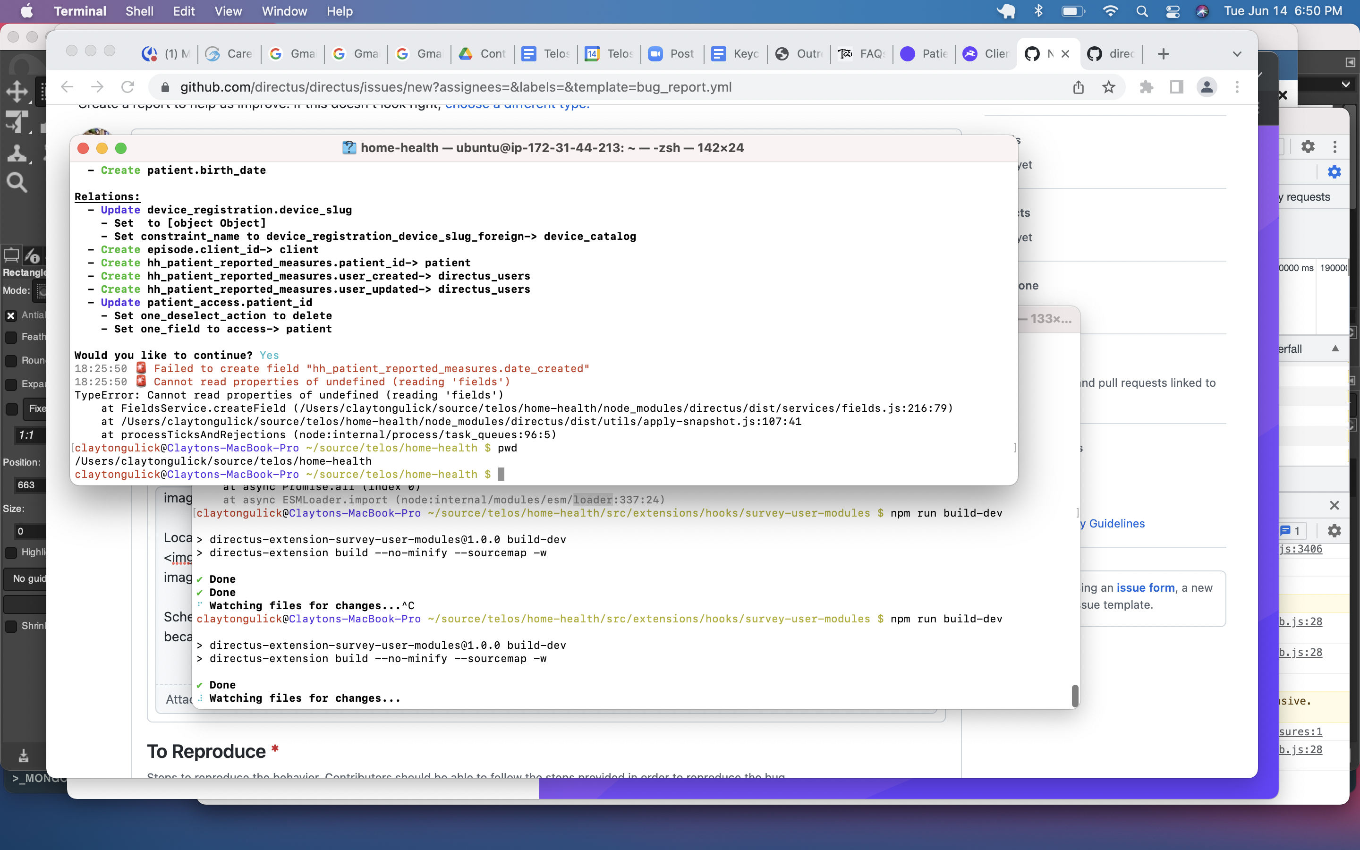Click js:3406 source link in console

pos(1300,549)
